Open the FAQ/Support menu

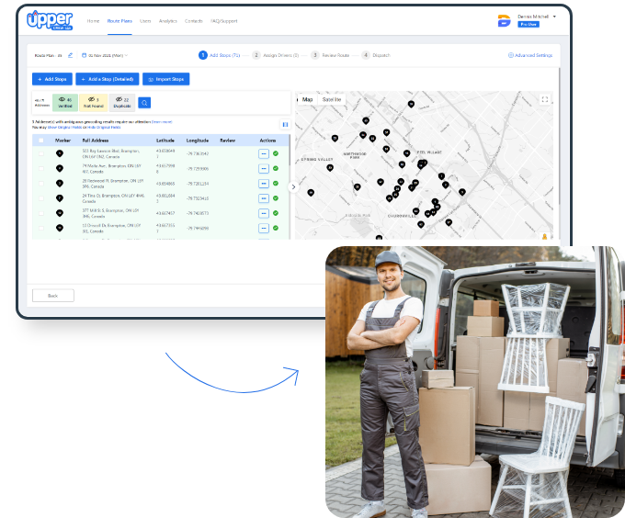223,21
